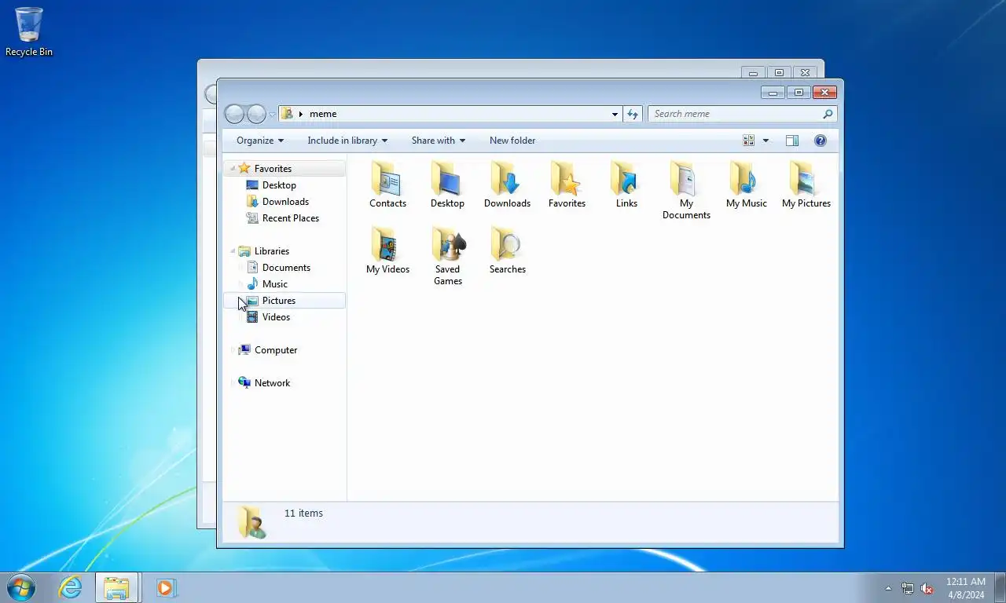Click the 11 items status text
The width and height of the screenshot is (1006, 603).
click(x=303, y=513)
